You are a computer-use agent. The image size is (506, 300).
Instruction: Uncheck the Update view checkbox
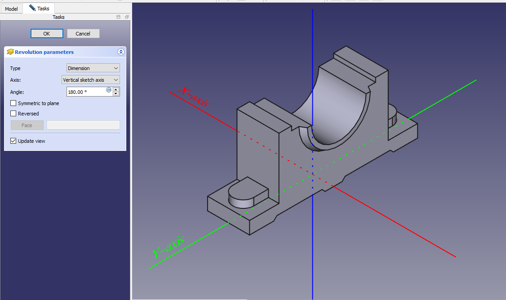coord(13,141)
